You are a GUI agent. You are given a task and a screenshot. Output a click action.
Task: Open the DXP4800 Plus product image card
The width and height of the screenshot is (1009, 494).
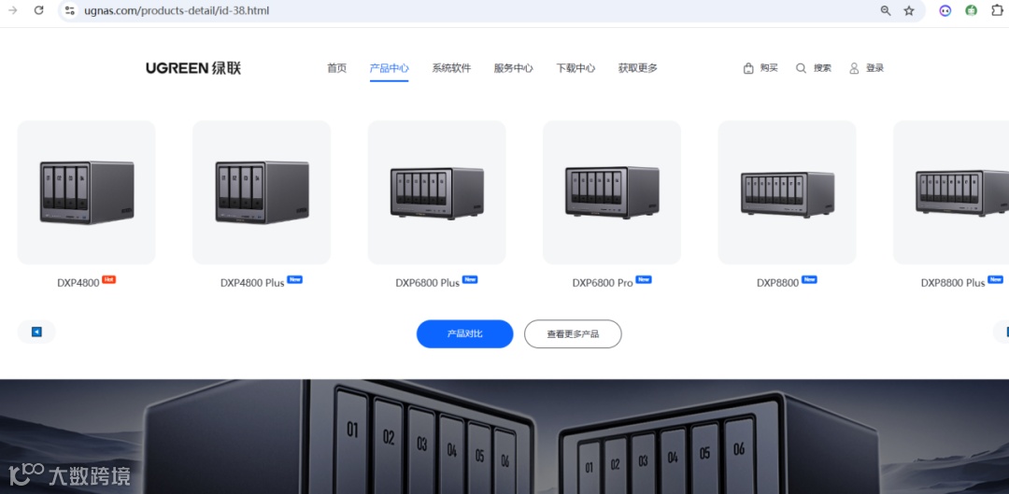262,192
